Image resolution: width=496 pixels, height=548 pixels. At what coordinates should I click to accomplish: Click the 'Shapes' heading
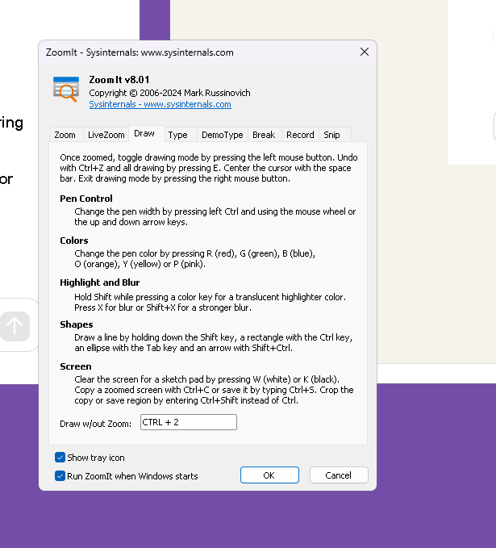76,324
